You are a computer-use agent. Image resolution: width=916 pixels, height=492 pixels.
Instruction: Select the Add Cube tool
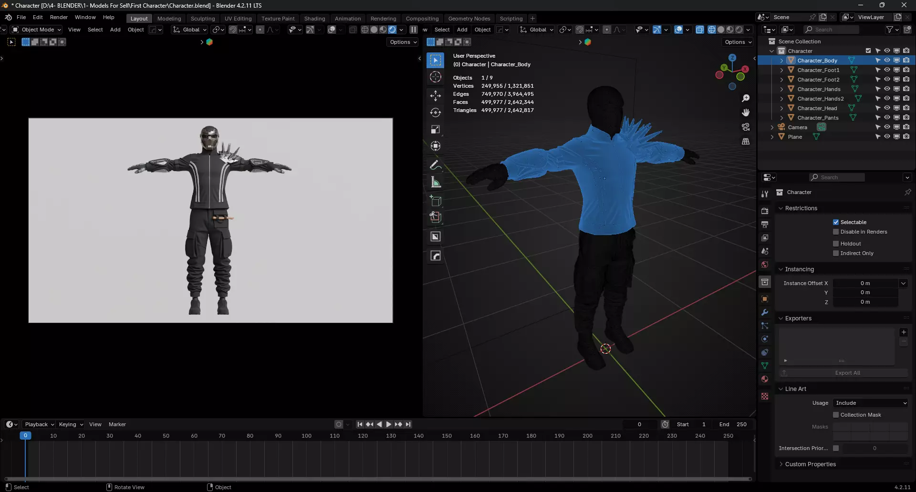(x=436, y=201)
